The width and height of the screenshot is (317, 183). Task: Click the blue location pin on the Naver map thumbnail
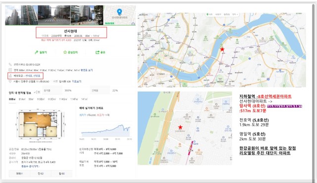[x=119, y=12]
